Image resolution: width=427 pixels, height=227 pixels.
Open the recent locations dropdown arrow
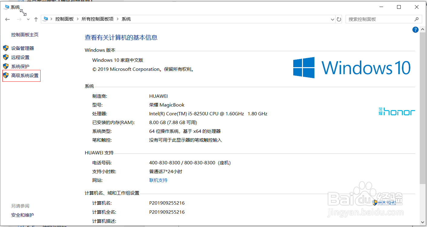(28, 19)
